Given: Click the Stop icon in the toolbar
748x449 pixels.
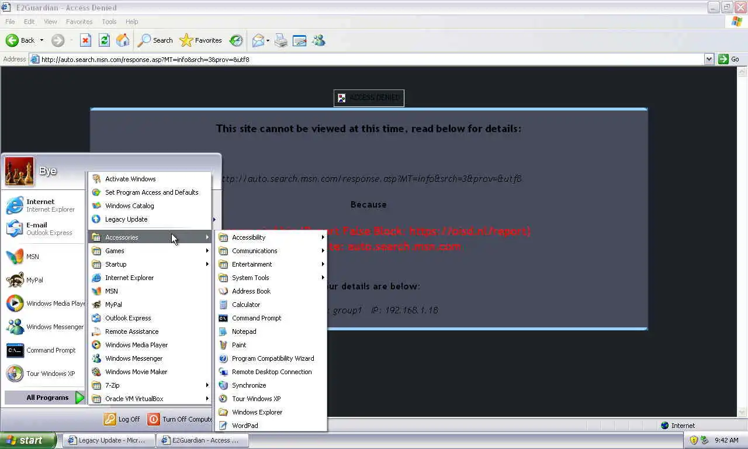Looking at the screenshot, I should click(85, 40).
